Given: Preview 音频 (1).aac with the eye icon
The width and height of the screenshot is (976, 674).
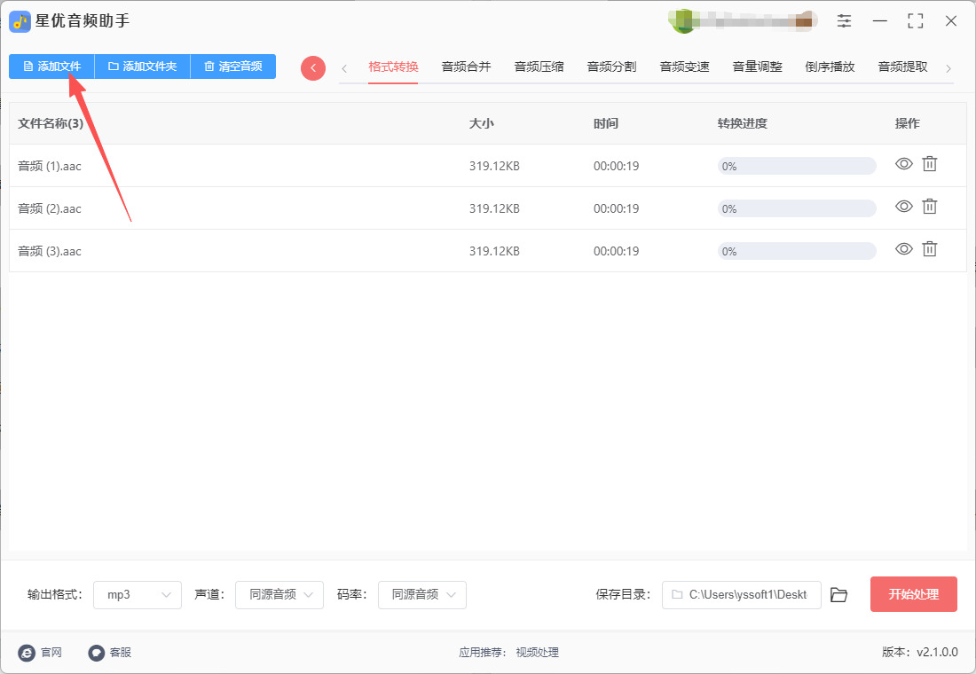Looking at the screenshot, I should pyautogui.click(x=903, y=164).
